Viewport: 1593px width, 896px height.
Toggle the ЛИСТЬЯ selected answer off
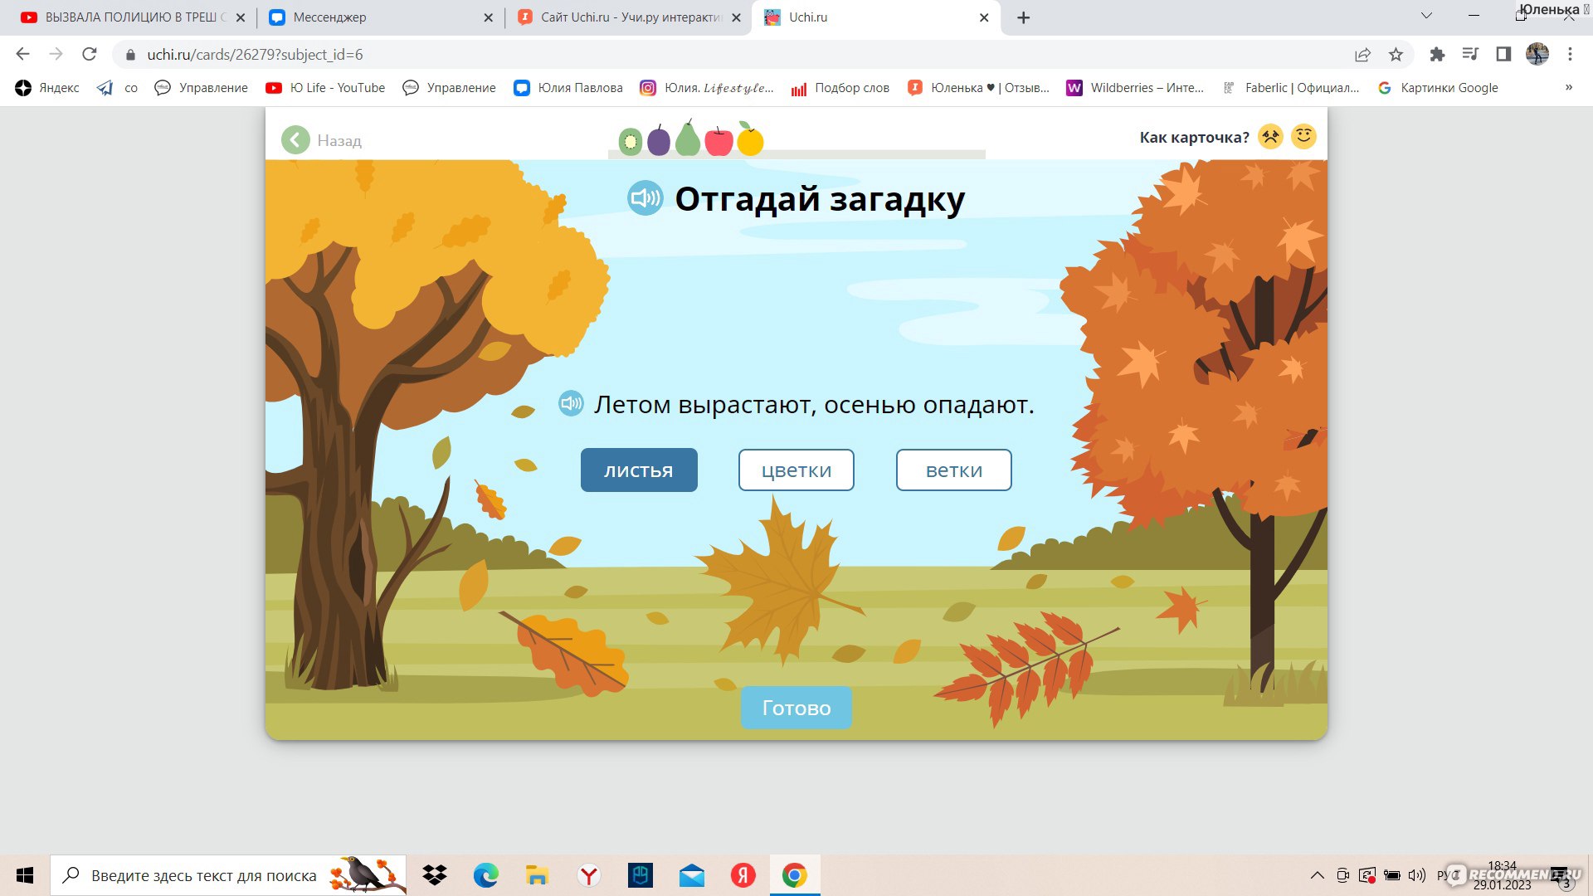pyautogui.click(x=640, y=470)
